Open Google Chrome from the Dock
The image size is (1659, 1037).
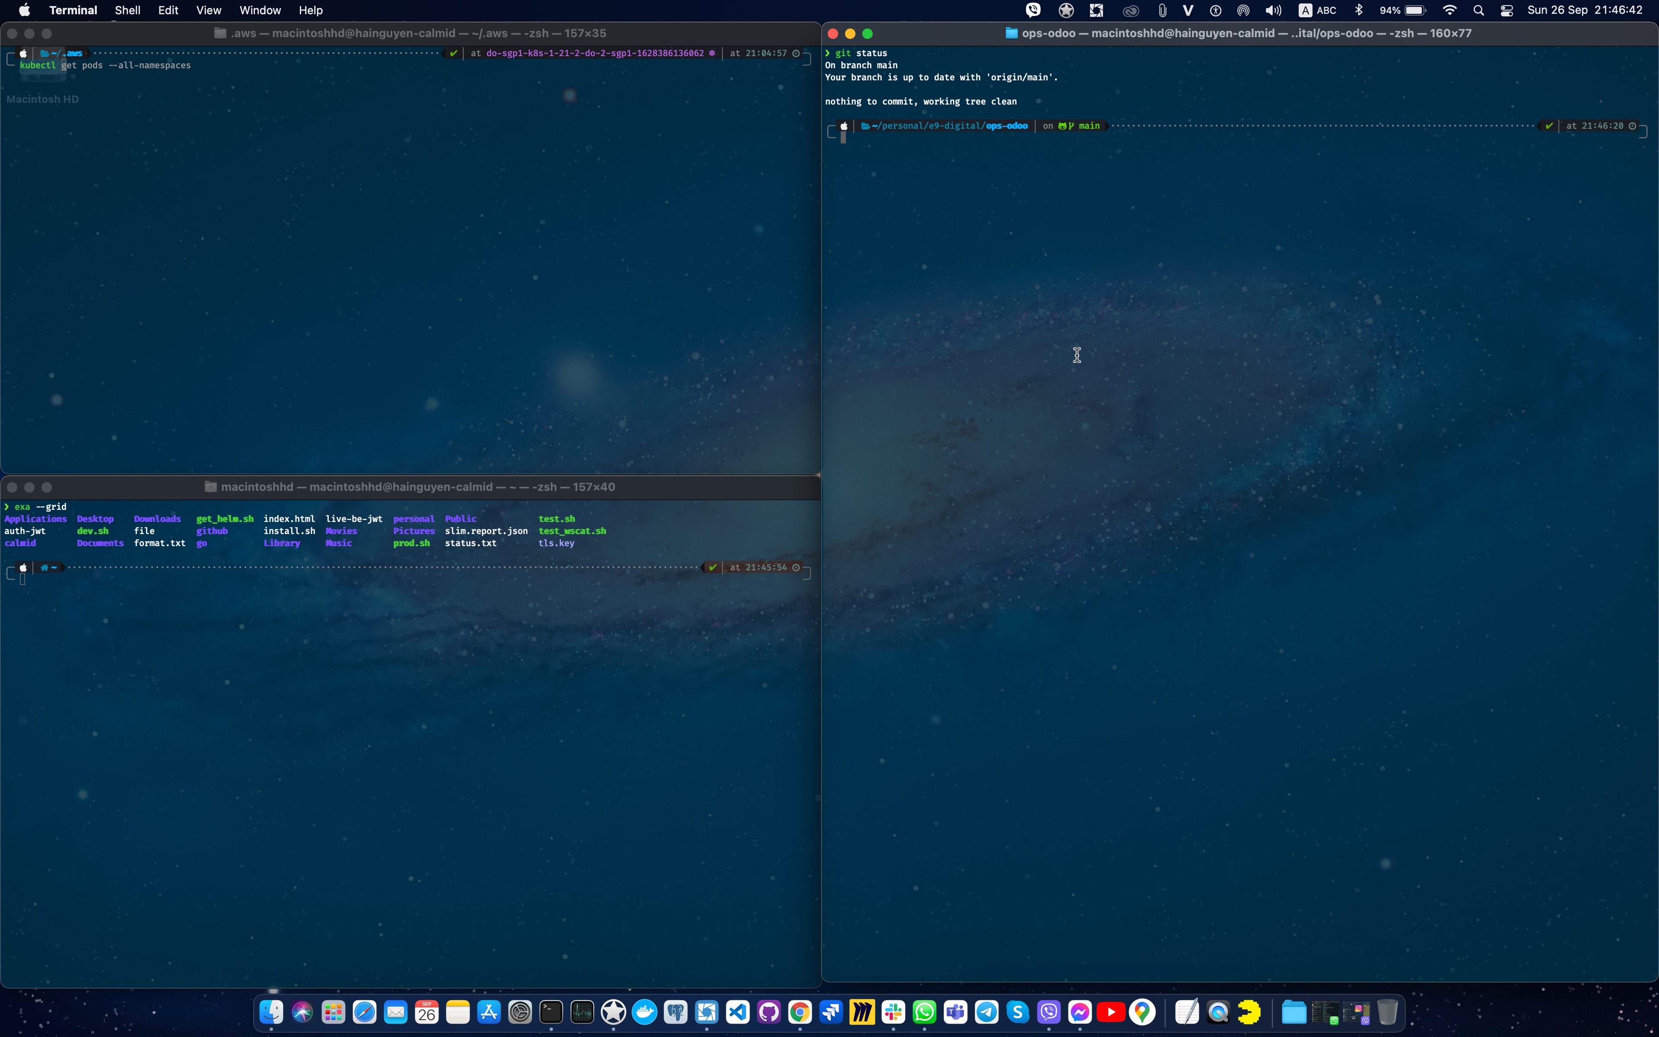click(800, 1012)
